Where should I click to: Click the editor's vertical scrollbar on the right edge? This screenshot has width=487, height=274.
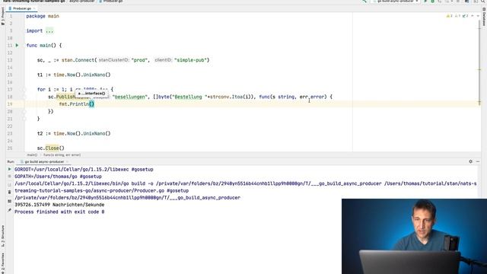pyautogui.click(x=479, y=62)
